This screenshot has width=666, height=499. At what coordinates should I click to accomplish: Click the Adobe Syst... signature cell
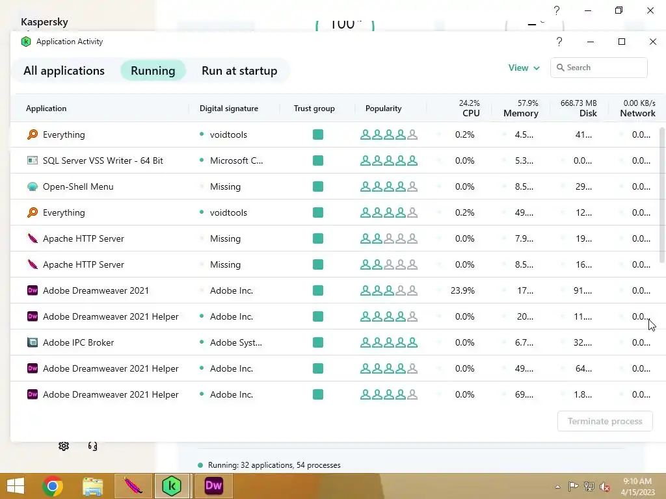[x=236, y=342]
